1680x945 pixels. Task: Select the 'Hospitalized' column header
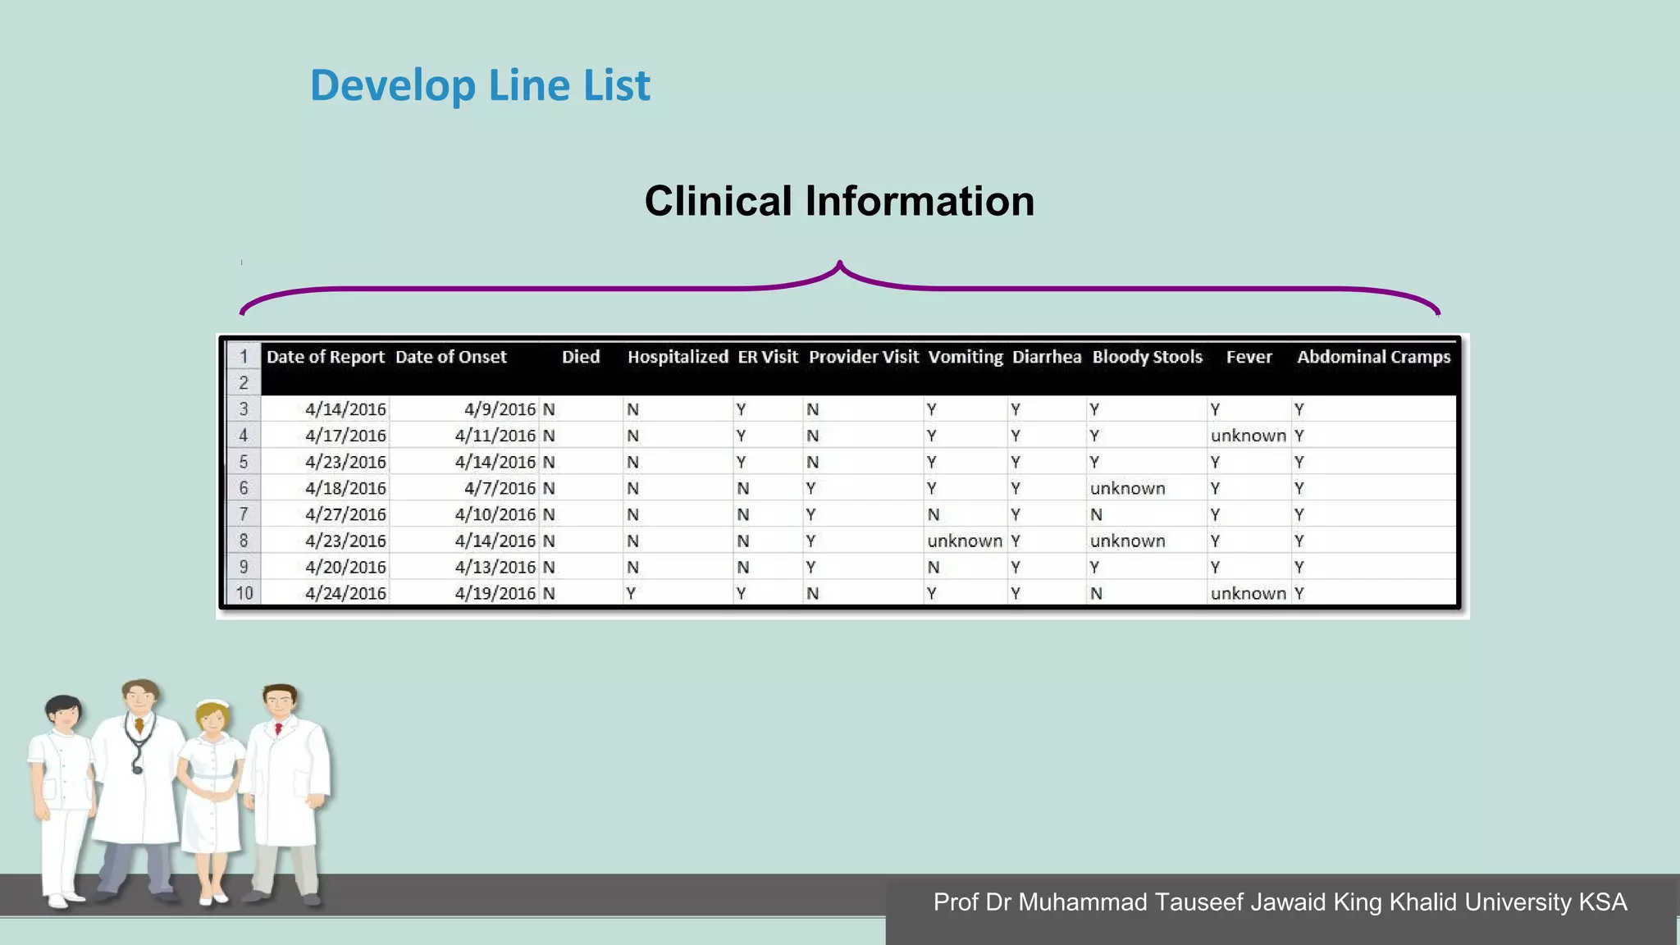(x=678, y=357)
